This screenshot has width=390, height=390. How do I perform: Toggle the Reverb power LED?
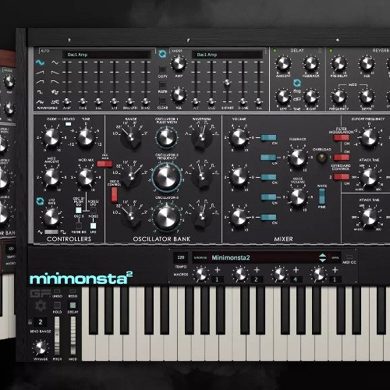331,51
